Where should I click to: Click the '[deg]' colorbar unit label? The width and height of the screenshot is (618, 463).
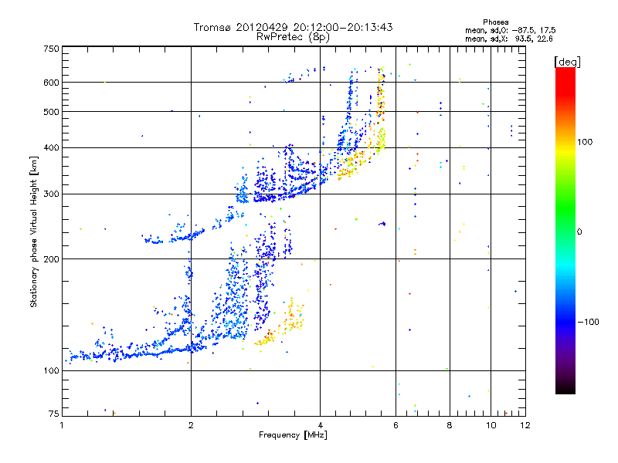pyautogui.click(x=567, y=62)
